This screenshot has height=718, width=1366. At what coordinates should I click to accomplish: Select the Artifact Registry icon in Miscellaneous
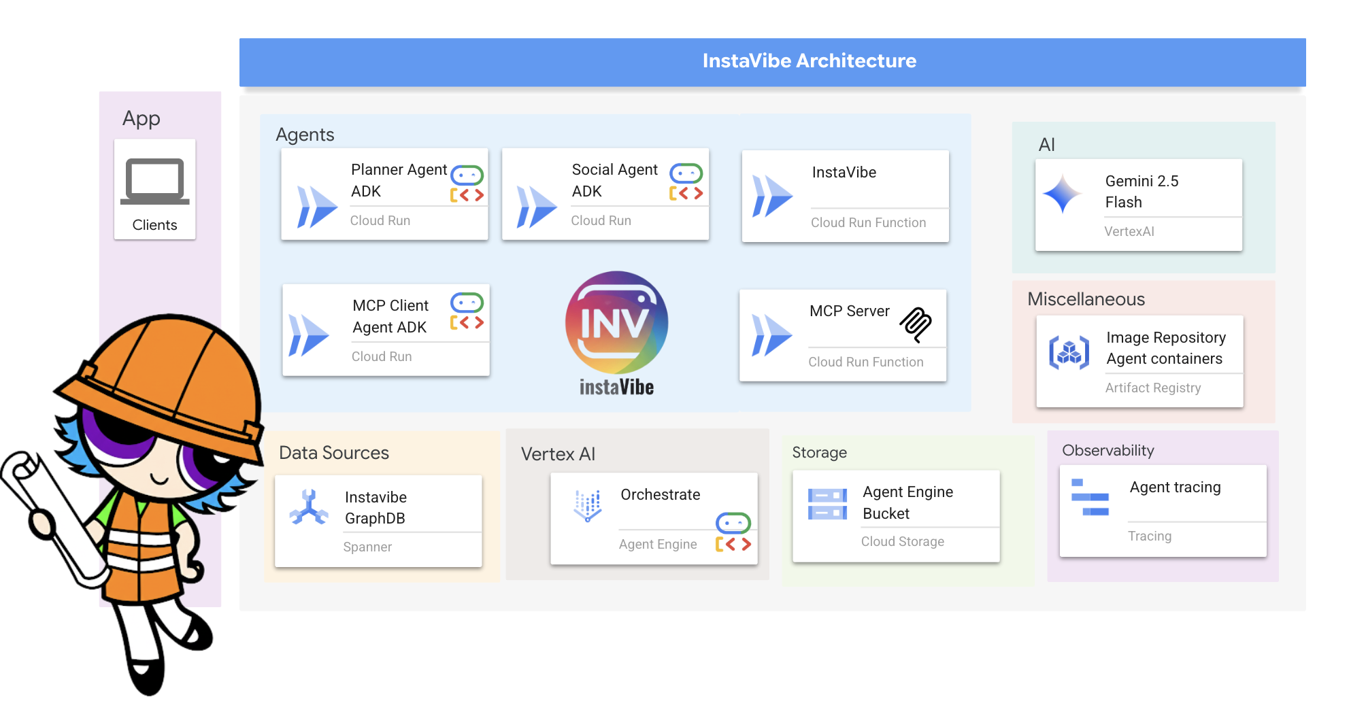tap(1069, 351)
